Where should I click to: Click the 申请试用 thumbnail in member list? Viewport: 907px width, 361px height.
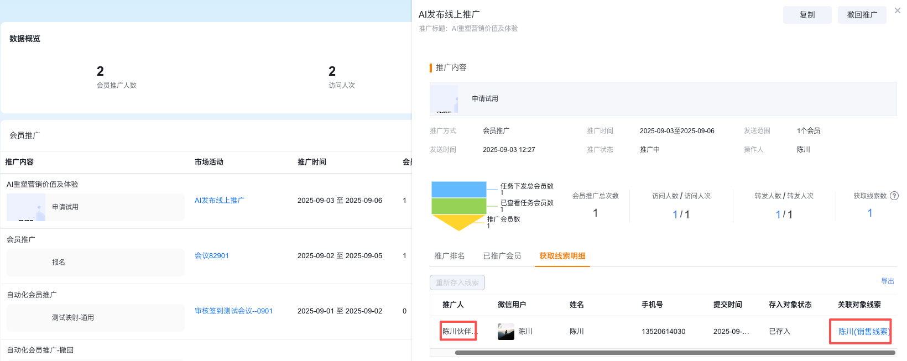coord(25,207)
